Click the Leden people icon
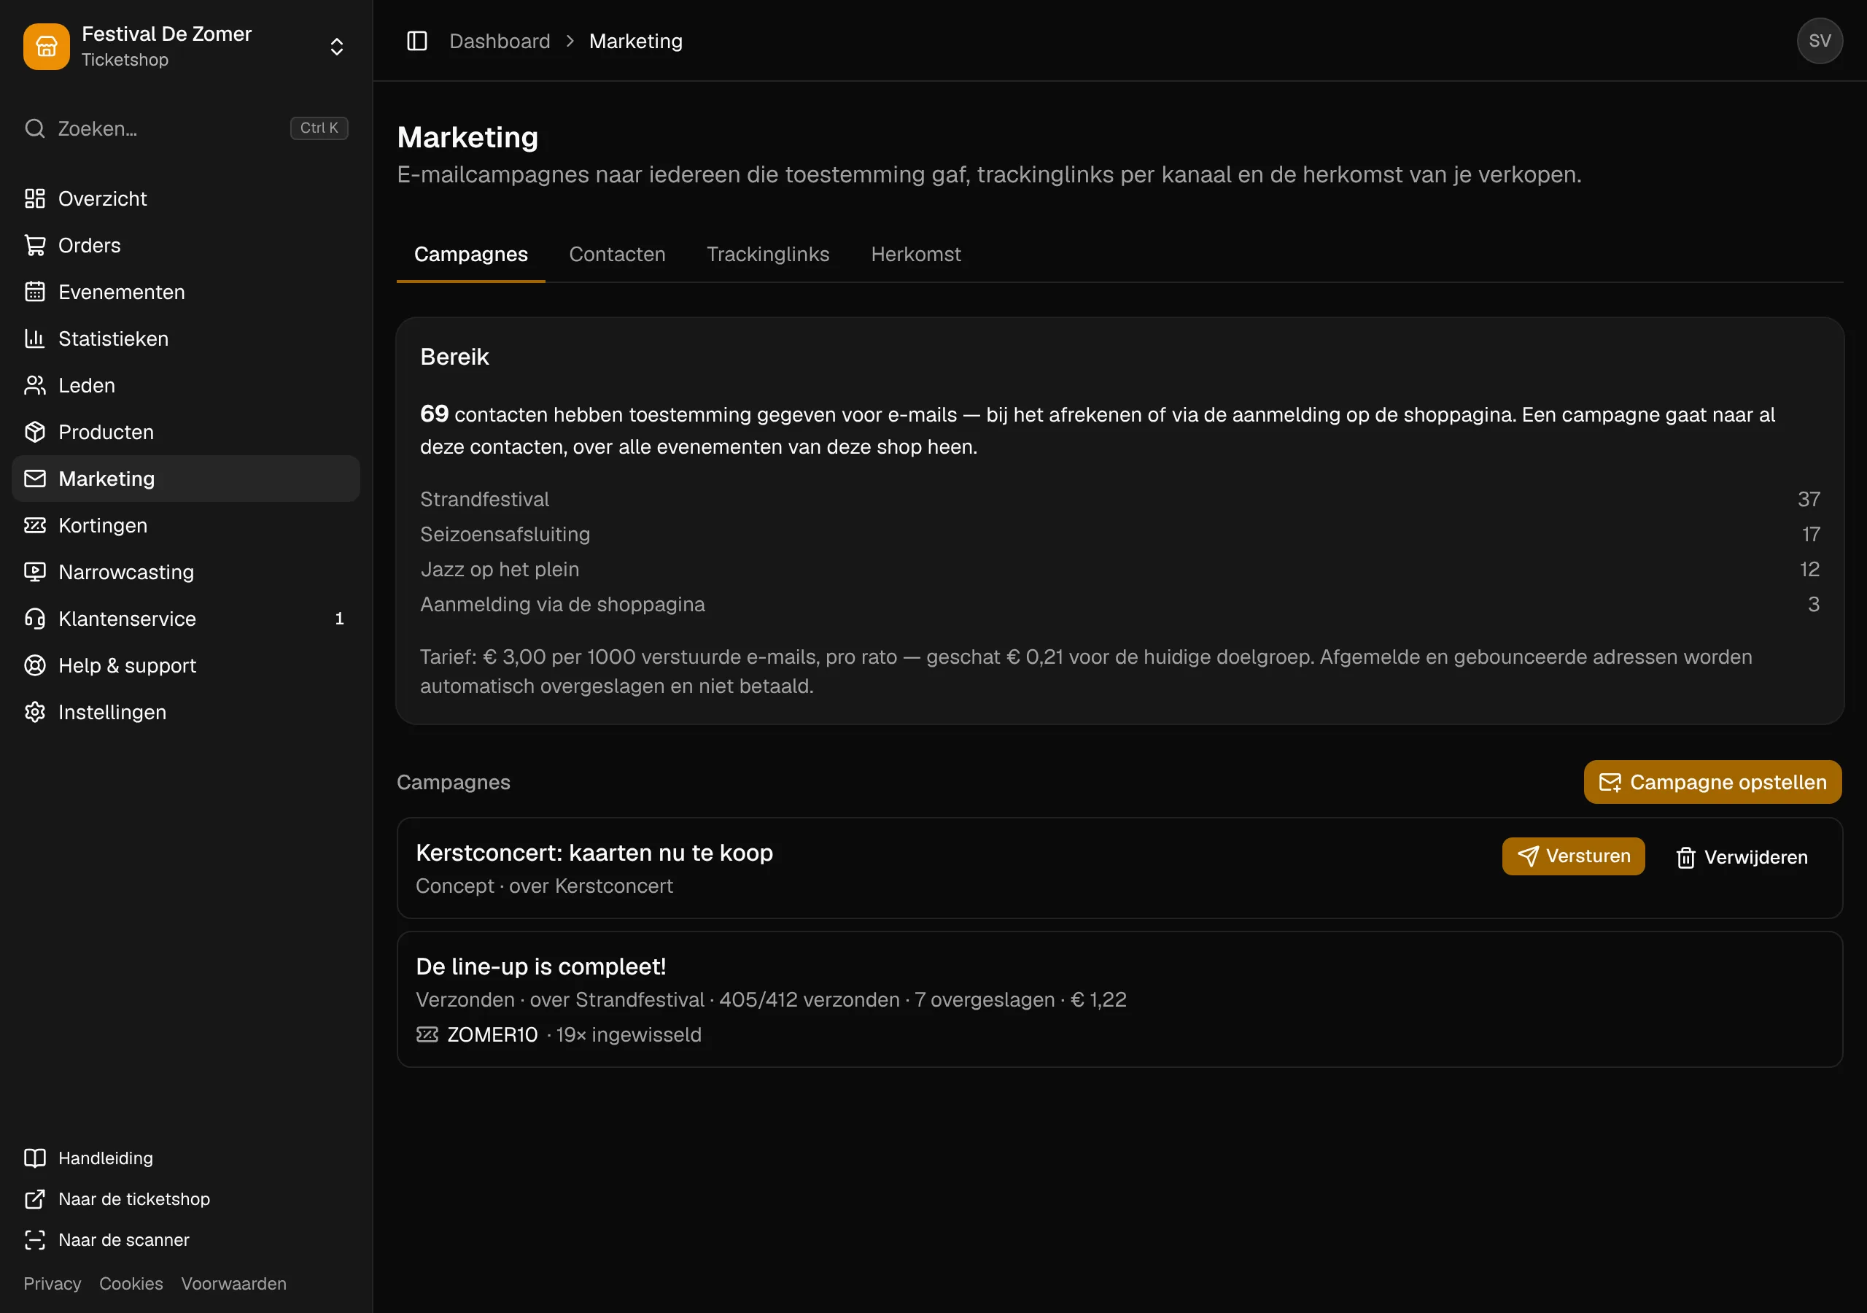The image size is (1867, 1313). [x=35, y=385]
